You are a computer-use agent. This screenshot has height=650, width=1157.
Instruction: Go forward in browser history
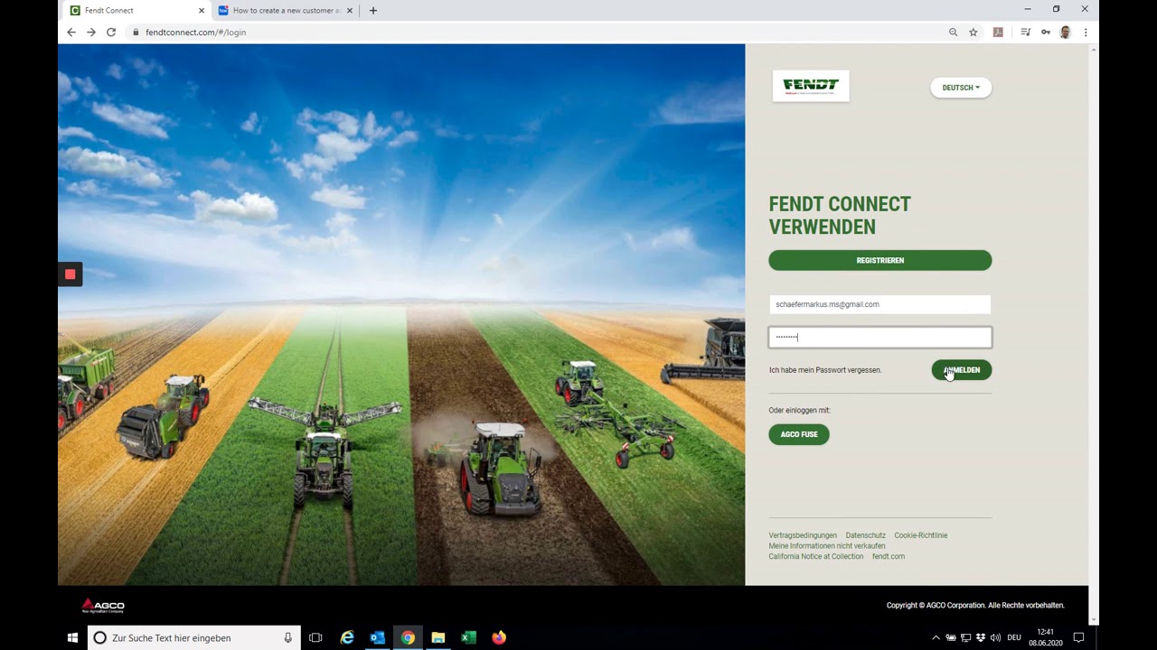point(91,32)
